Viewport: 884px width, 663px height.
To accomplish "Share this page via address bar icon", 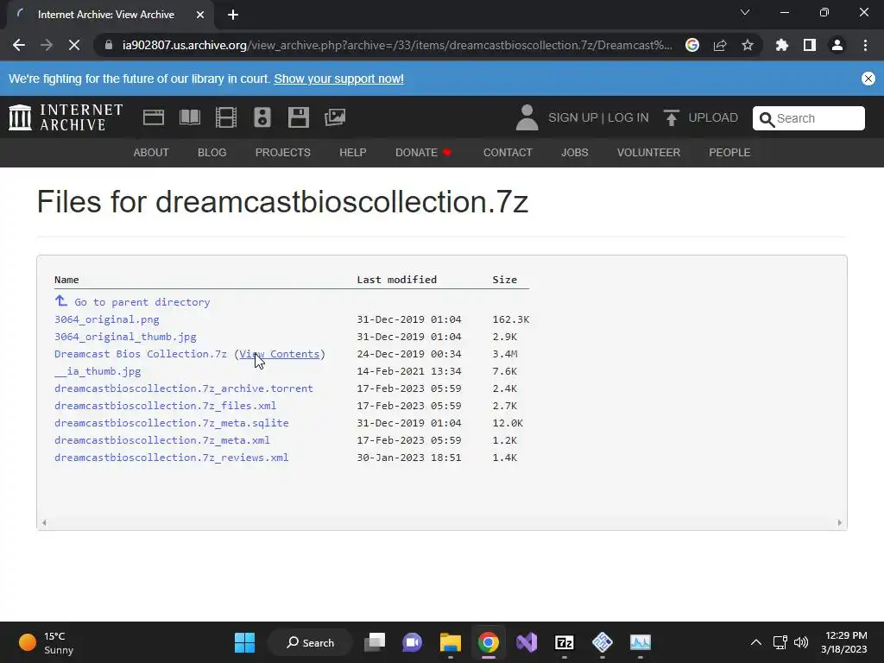I will (x=720, y=45).
